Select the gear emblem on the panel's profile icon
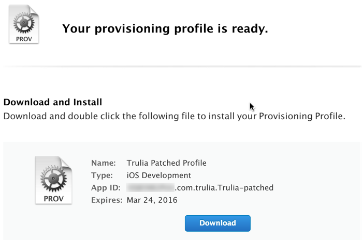The image size is (362, 240). point(53,179)
